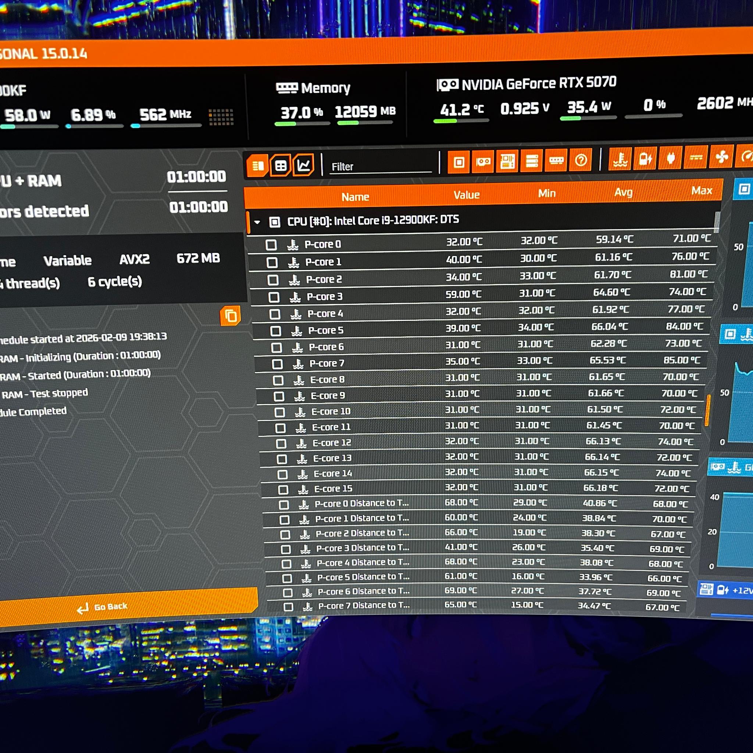The width and height of the screenshot is (753, 753).
Task: Tick the E-core 10 checkbox
Action: tap(279, 412)
